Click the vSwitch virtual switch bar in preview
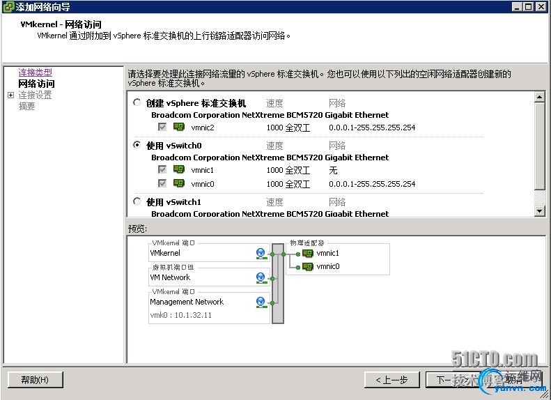 (x=278, y=284)
